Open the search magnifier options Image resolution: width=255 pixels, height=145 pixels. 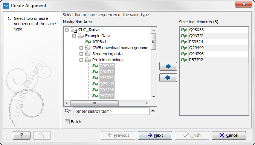pos(68,111)
